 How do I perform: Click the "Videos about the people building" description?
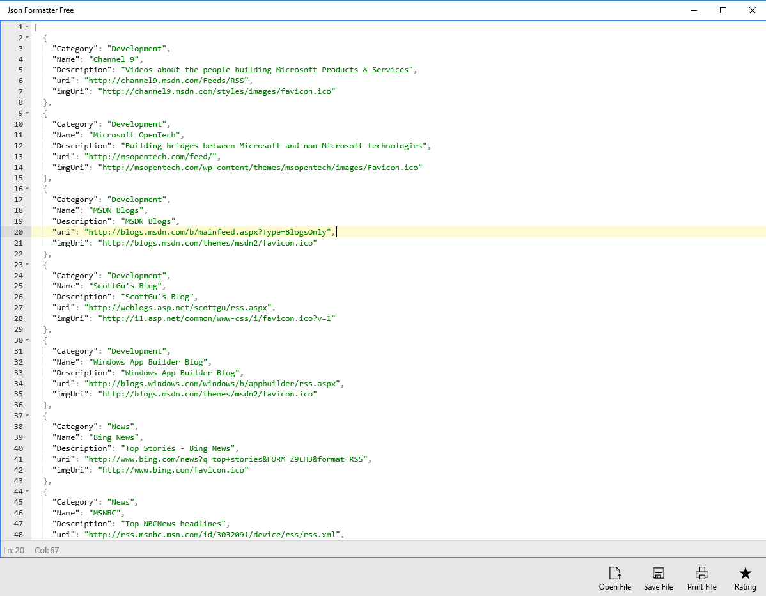coord(267,70)
